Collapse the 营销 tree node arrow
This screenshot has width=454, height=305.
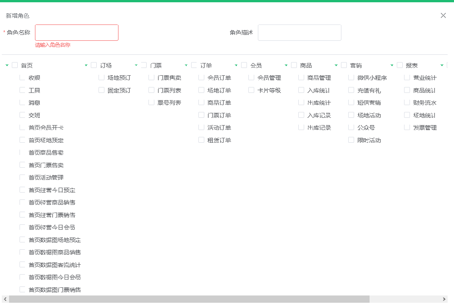tap(336, 65)
